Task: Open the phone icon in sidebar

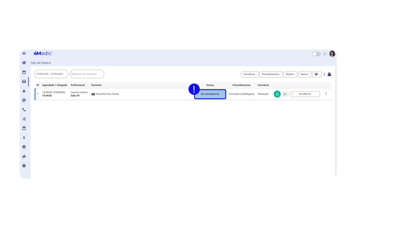Action: click(x=24, y=110)
